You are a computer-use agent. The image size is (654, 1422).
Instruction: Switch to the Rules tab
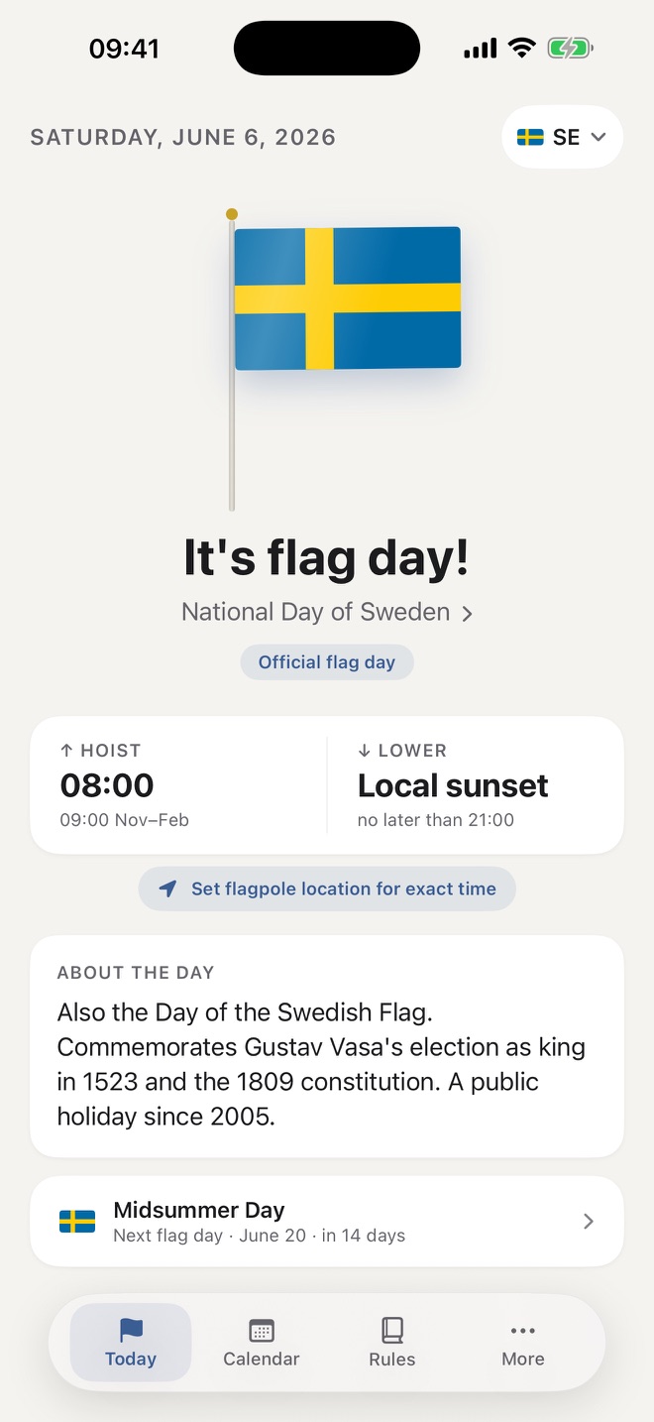click(x=392, y=1343)
